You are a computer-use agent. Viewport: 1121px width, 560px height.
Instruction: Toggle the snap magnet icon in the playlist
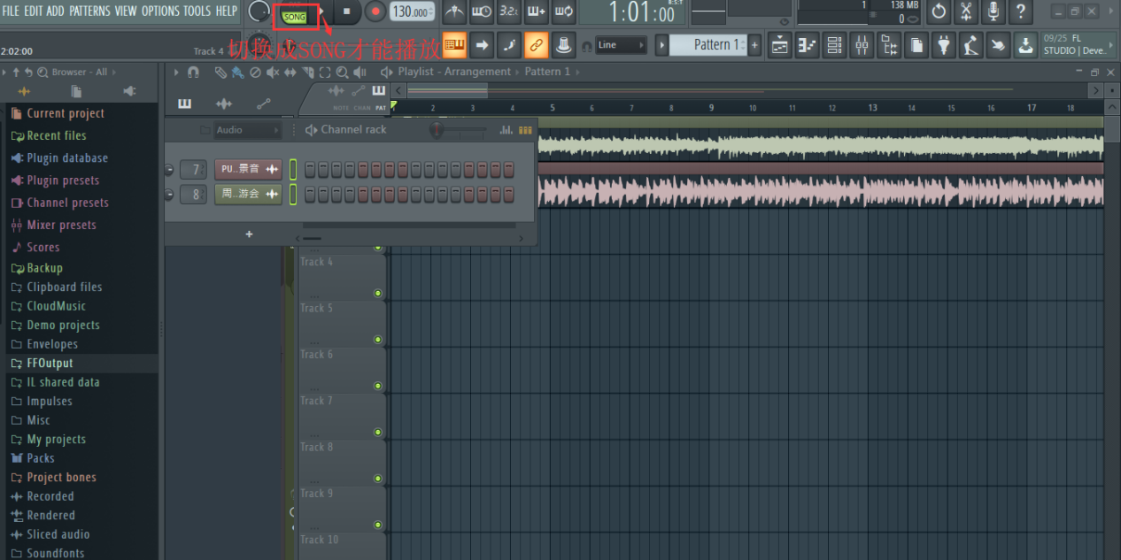tap(194, 73)
